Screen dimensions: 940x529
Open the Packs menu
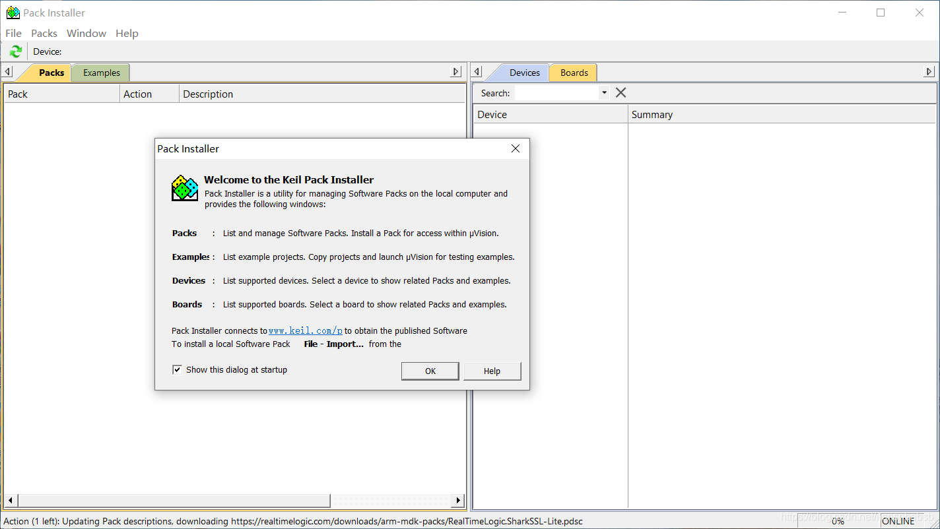(x=44, y=33)
